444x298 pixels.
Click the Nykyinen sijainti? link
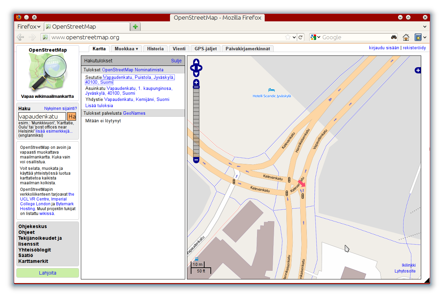pyautogui.click(x=60, y=108)
